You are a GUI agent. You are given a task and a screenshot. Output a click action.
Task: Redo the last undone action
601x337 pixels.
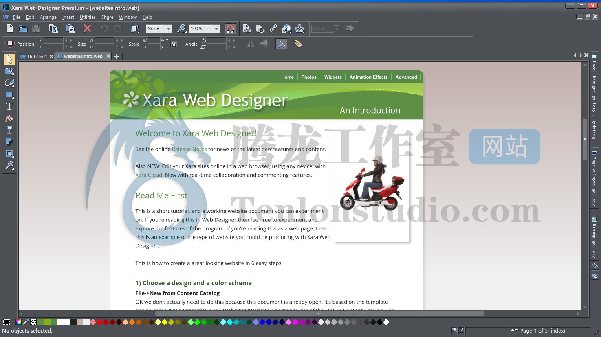[118, 28]
